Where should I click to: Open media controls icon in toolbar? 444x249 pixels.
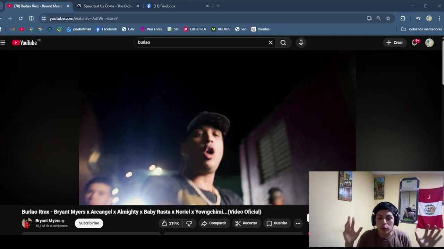tap(418, 18)
